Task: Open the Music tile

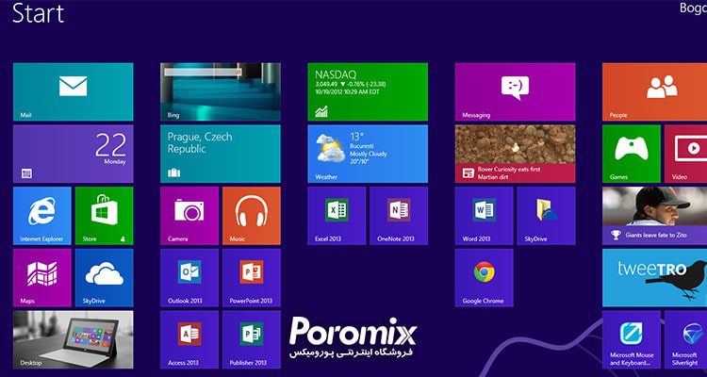Action: (252, 216)
